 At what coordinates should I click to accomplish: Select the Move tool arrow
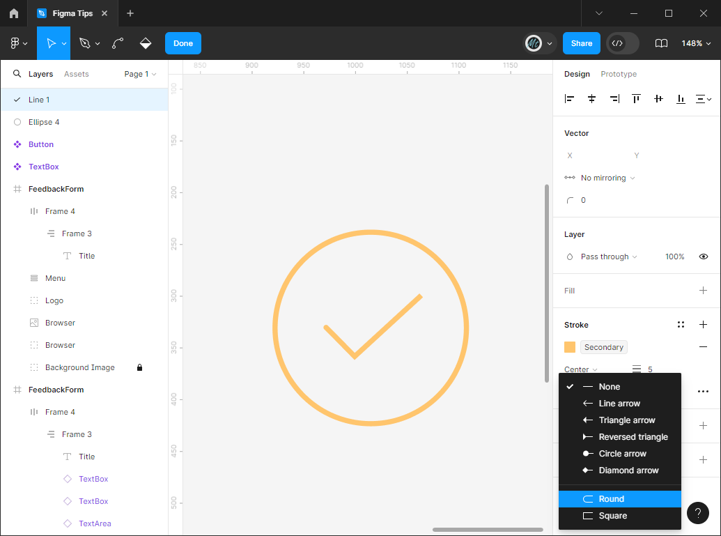click(x=51, y=43)
